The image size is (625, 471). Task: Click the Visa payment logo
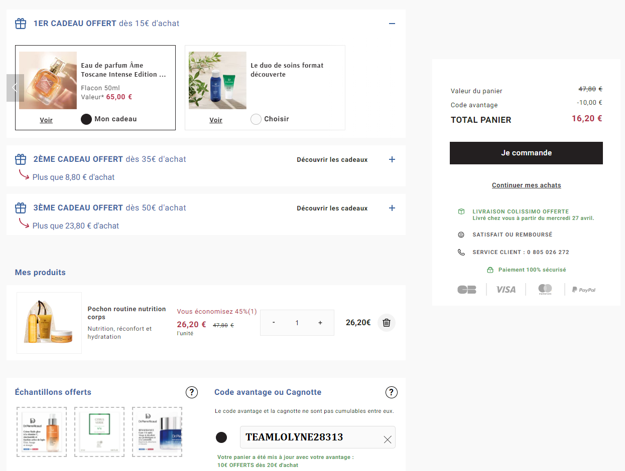coord(506,290)
